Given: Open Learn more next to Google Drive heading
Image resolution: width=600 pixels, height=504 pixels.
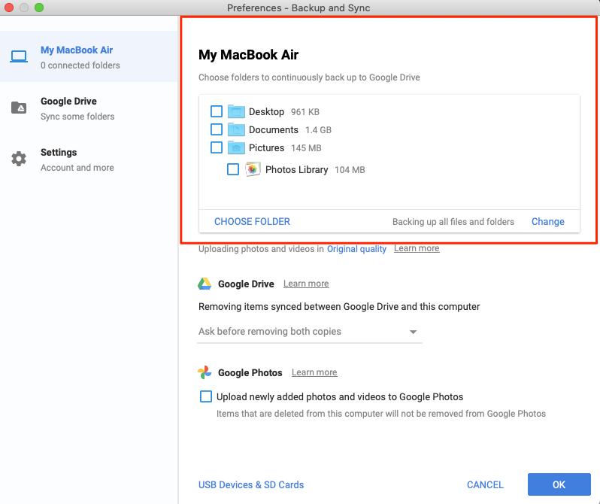Looking at the screenshot, I should click(x=306, y=284).
